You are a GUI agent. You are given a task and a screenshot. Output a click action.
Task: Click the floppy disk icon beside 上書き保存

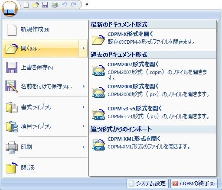pyautogui.click(x=12, y=68)
